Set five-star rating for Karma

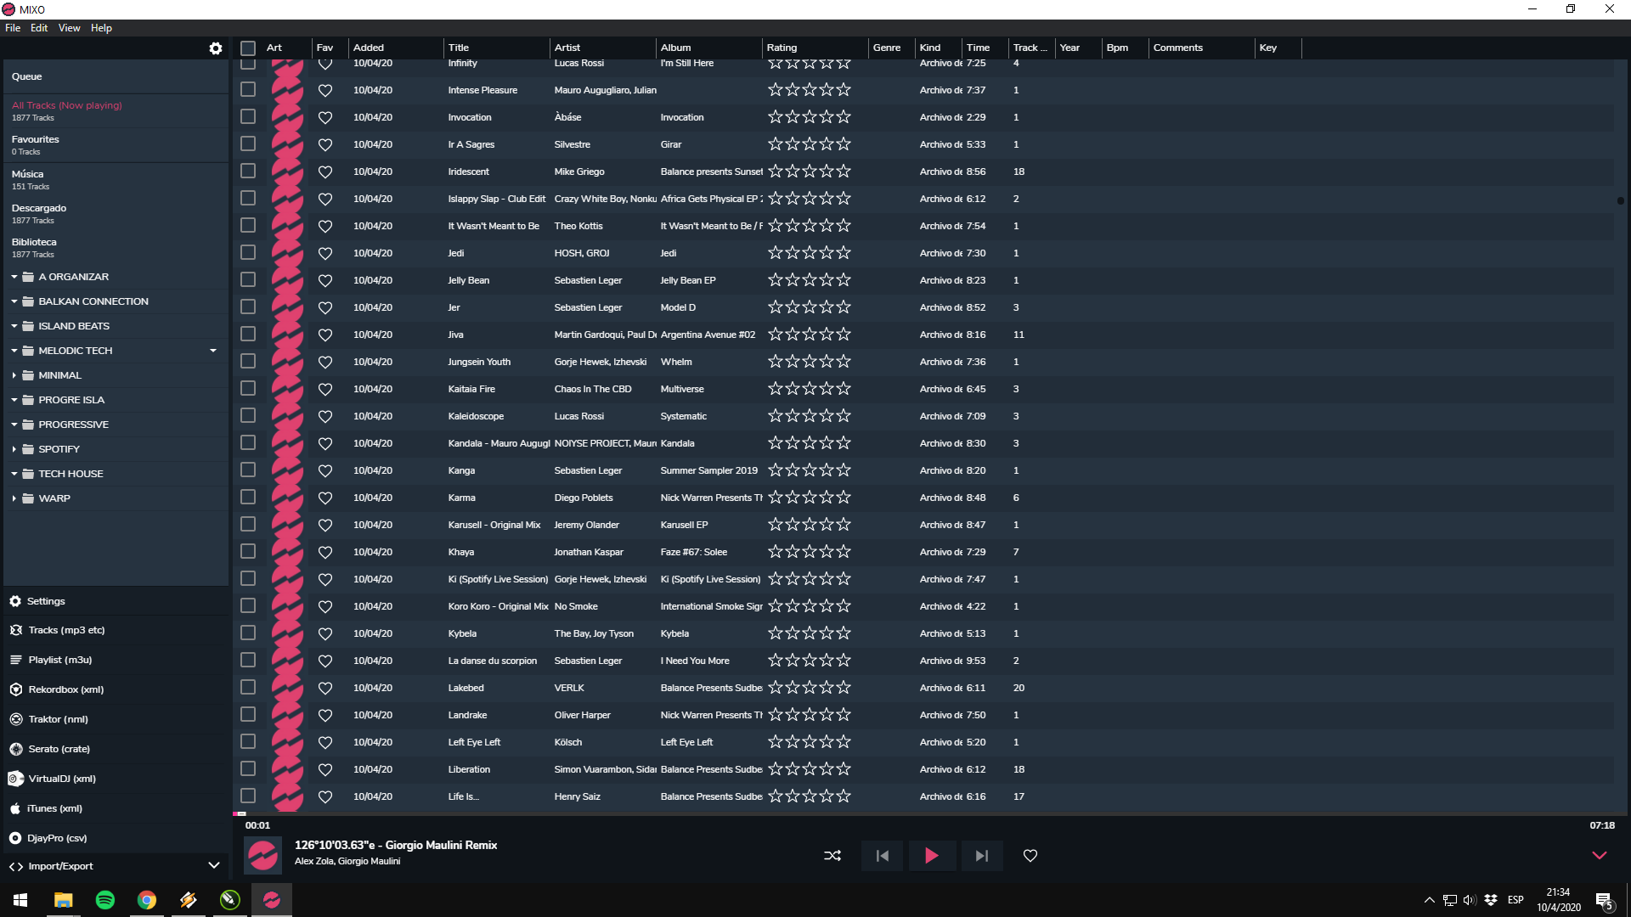pos(844,498)
